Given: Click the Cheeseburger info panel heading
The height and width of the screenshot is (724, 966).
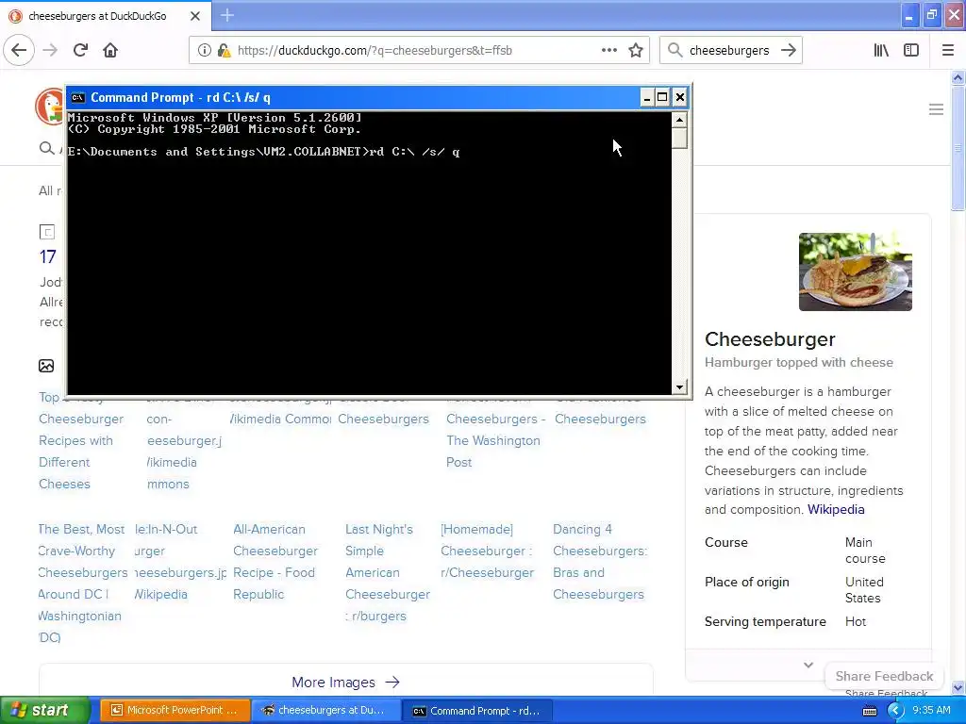Looking at the screenshot, I should coord(770,339).
